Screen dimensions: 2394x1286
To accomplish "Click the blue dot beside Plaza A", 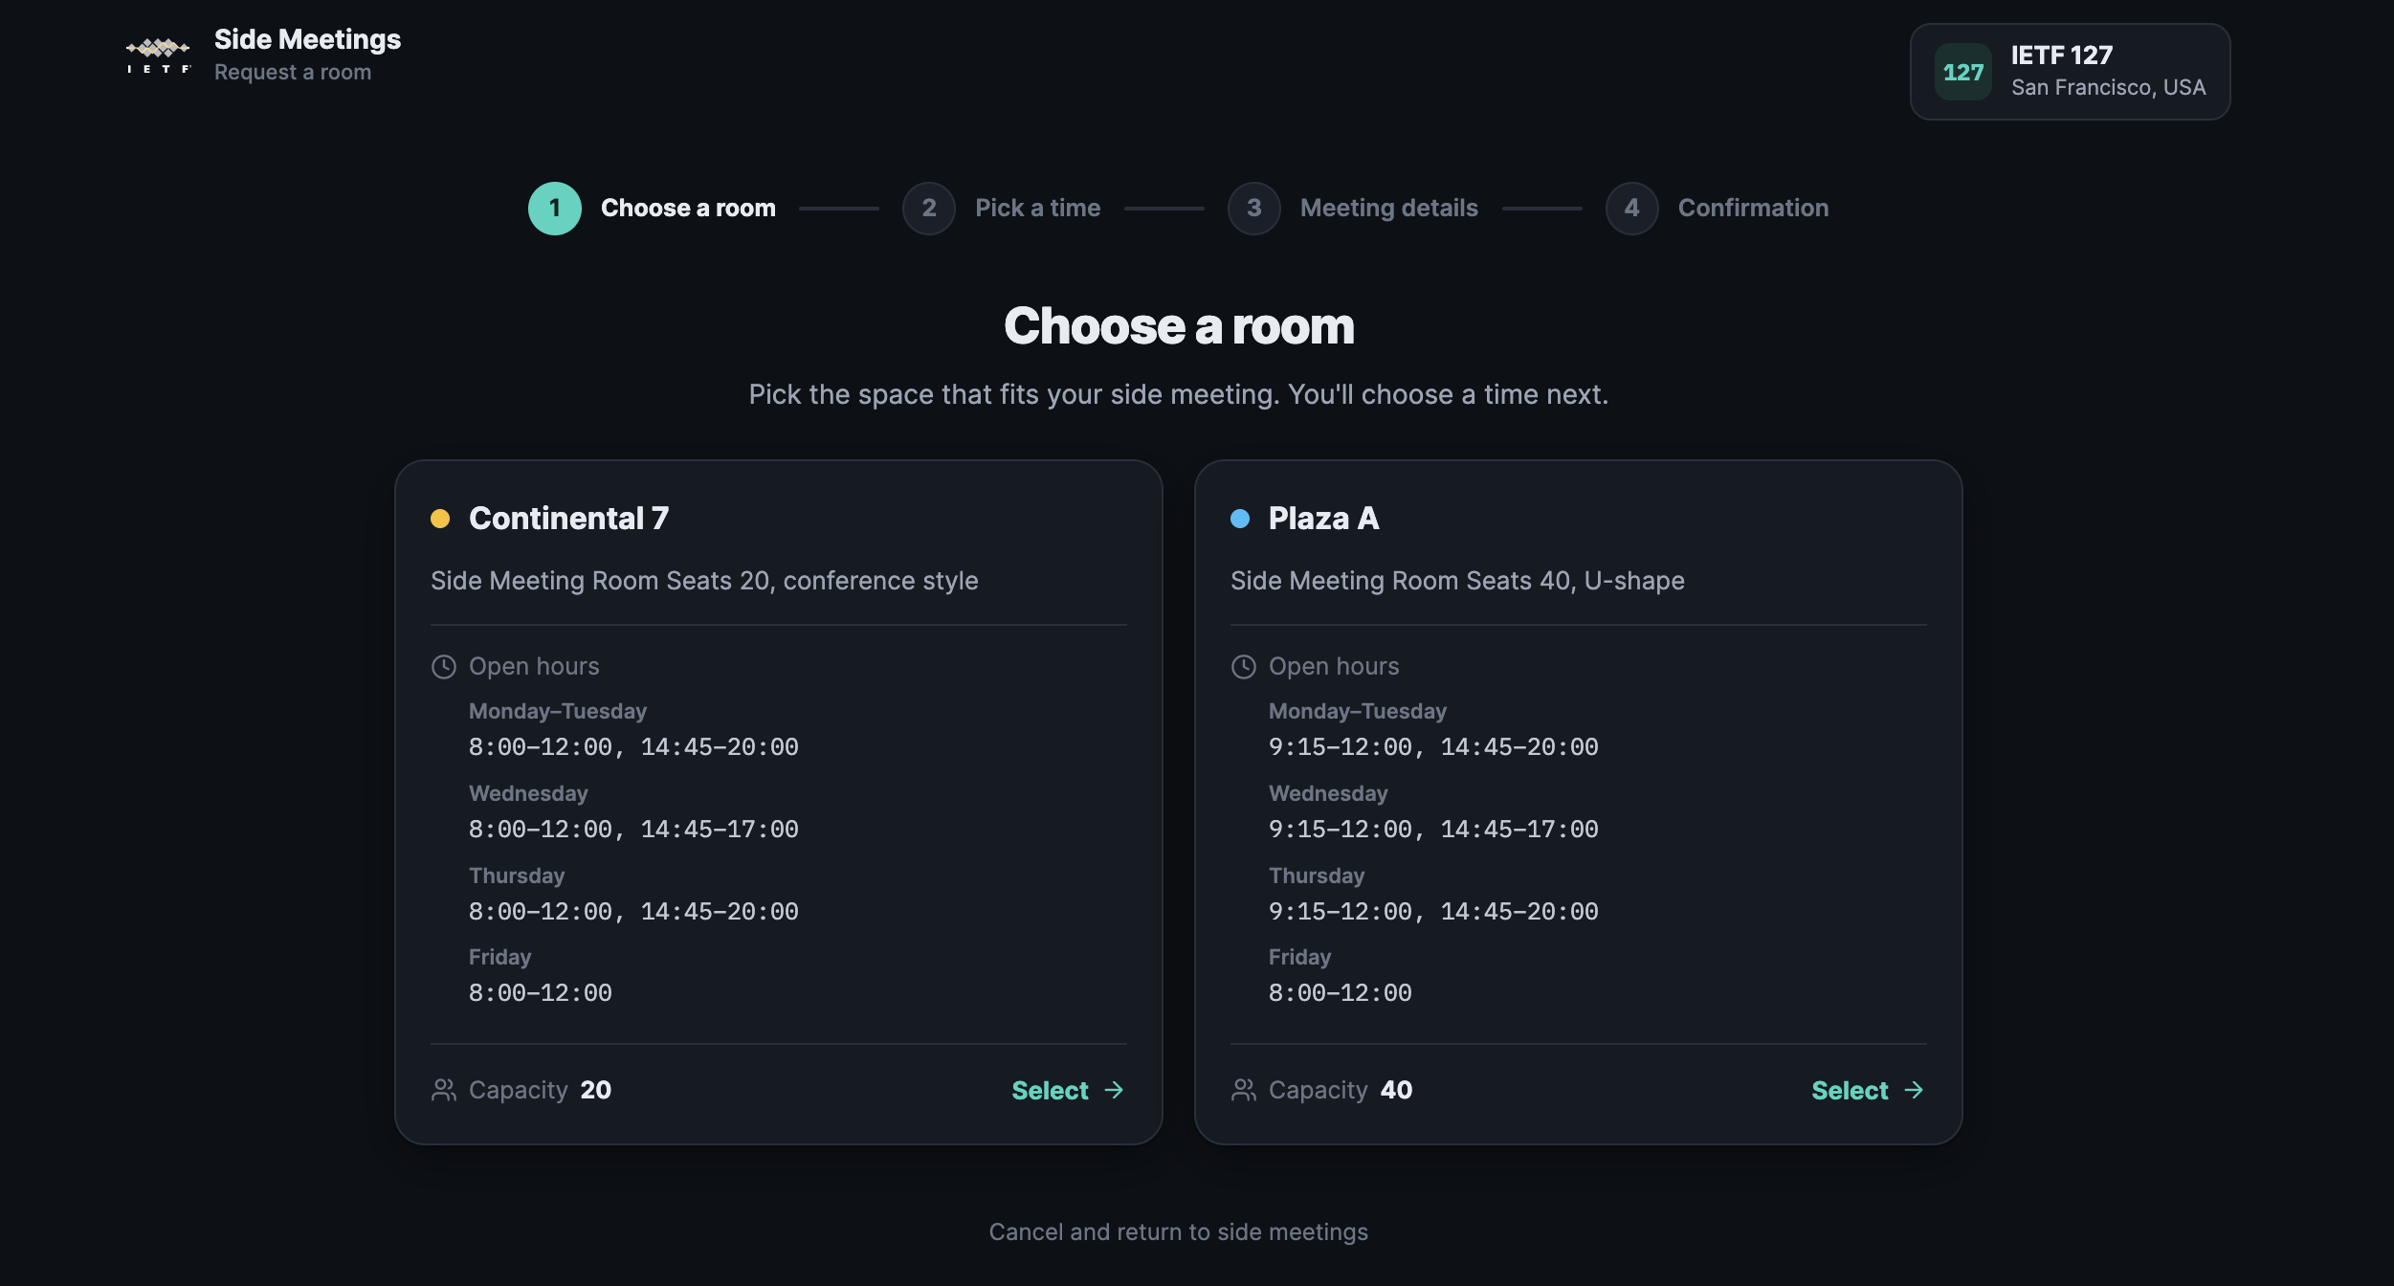I will click(1240, 519).
